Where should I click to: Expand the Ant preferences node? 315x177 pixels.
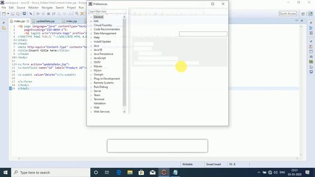click(91, 21)
